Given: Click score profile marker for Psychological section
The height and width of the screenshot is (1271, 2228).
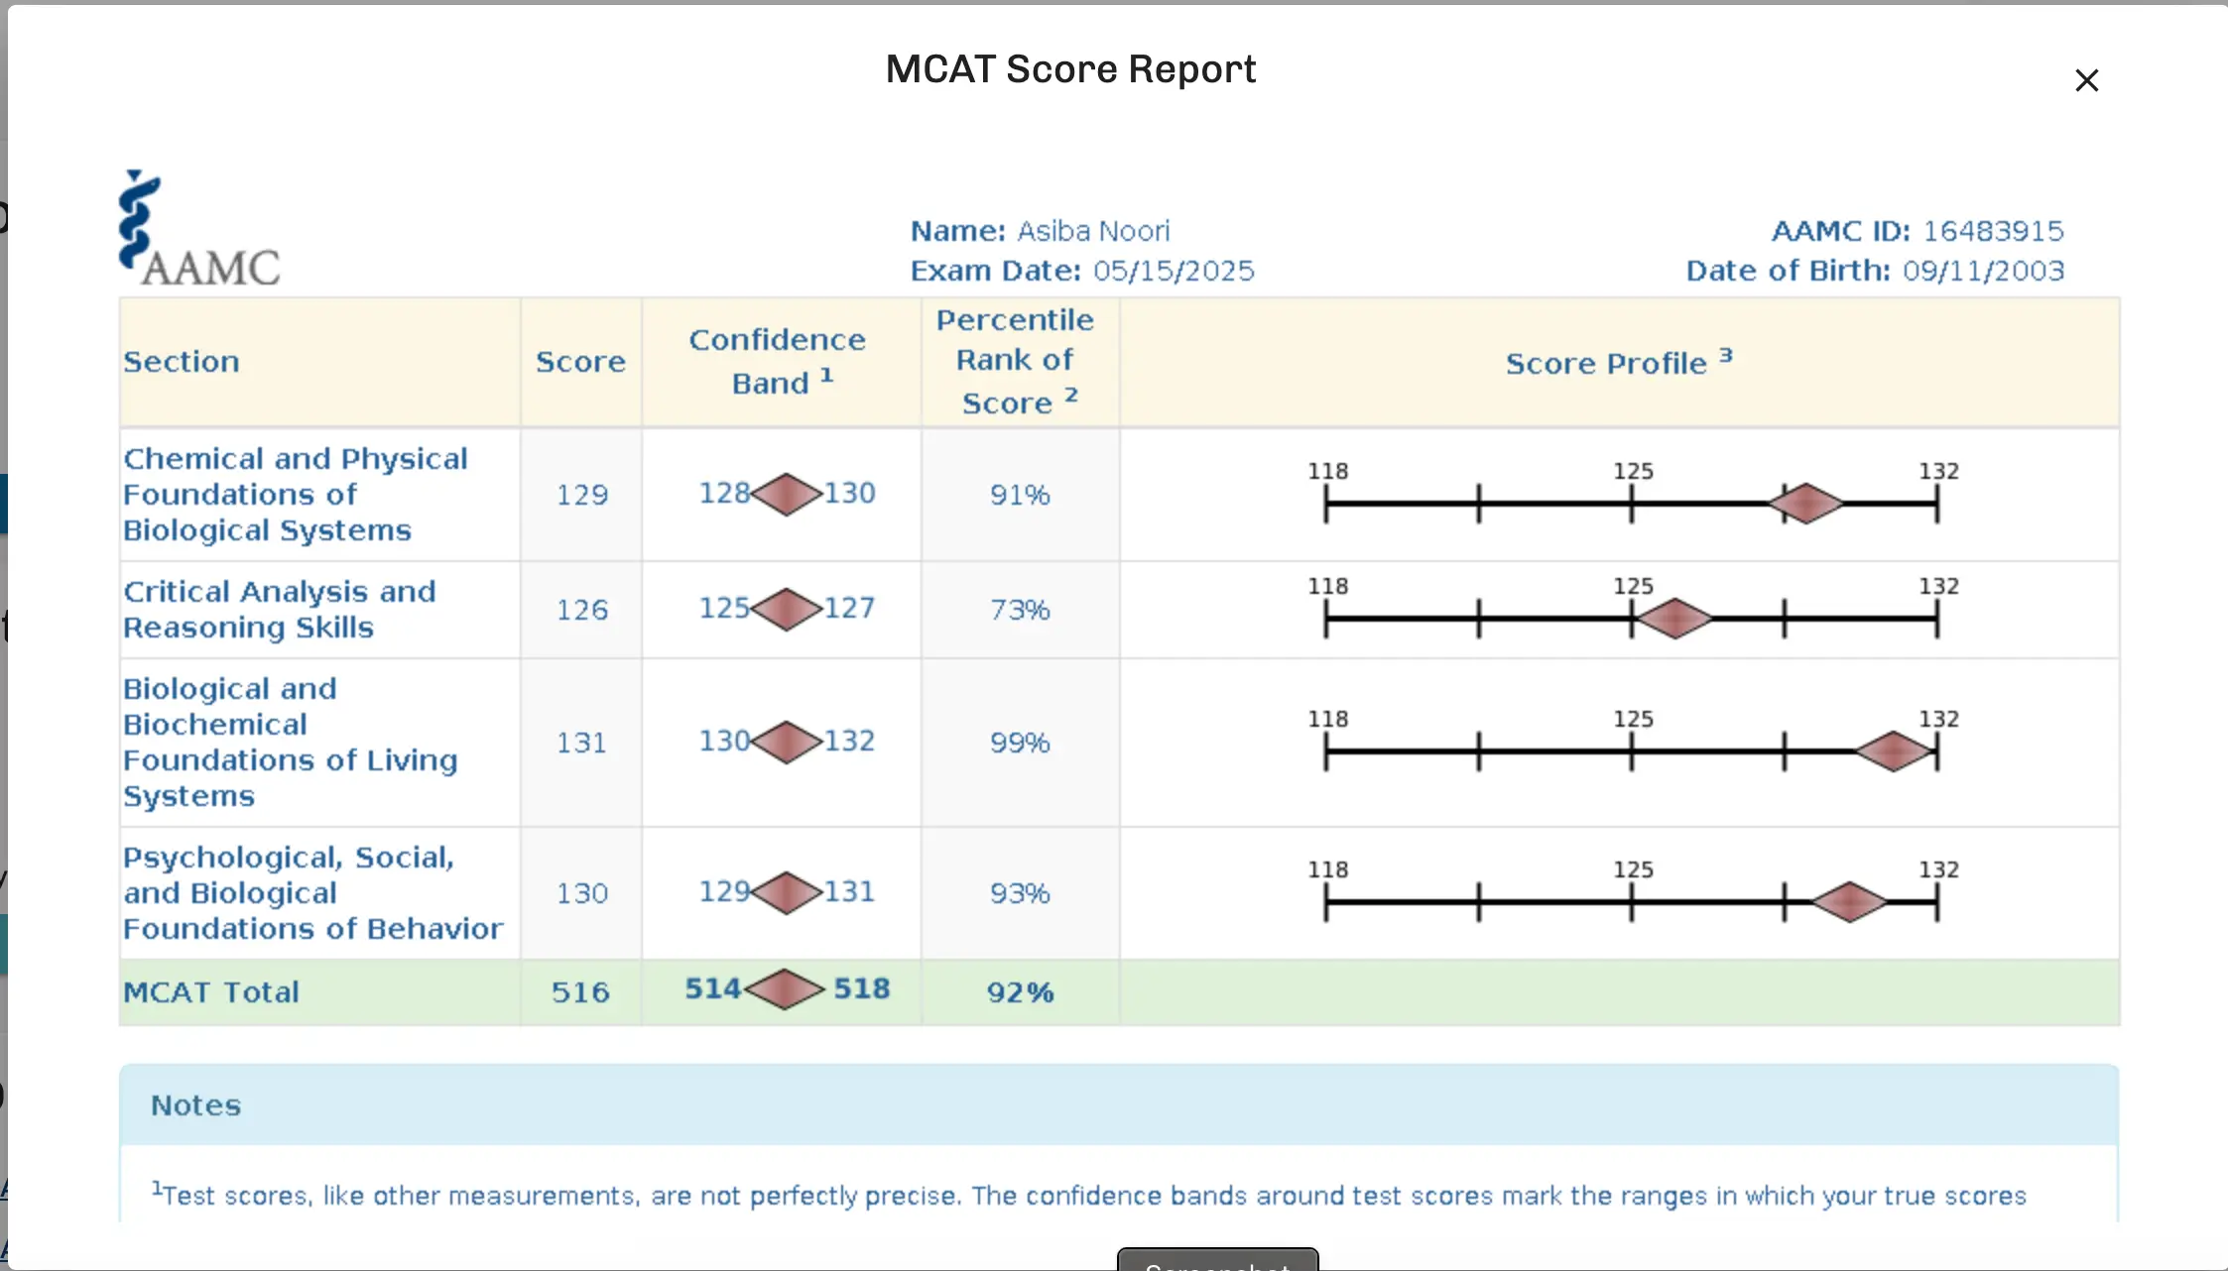Looking at the screenshot, I should 1849,902.
